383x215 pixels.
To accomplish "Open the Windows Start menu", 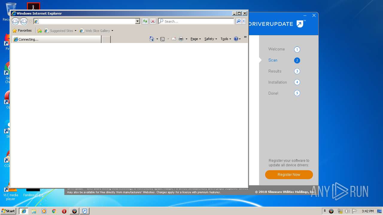I will coord(8,211).
